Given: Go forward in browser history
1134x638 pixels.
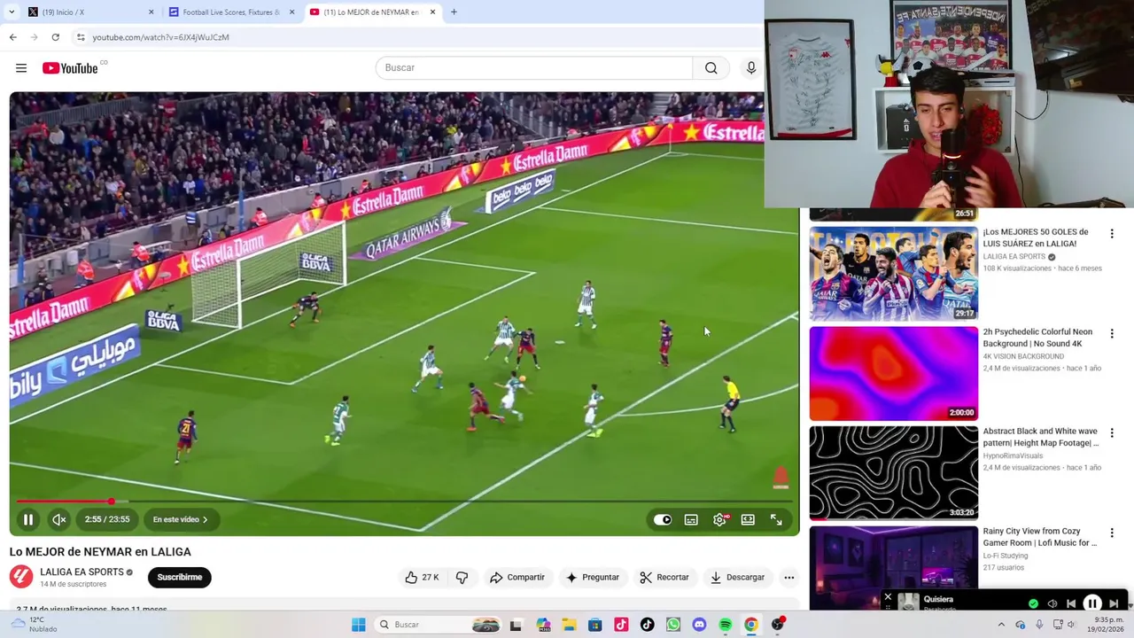Looking at the screenshot, I should pyautogui.click(x=35, y=37).
